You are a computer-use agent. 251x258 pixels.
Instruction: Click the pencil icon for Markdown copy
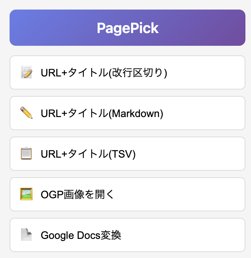[26, 113]
